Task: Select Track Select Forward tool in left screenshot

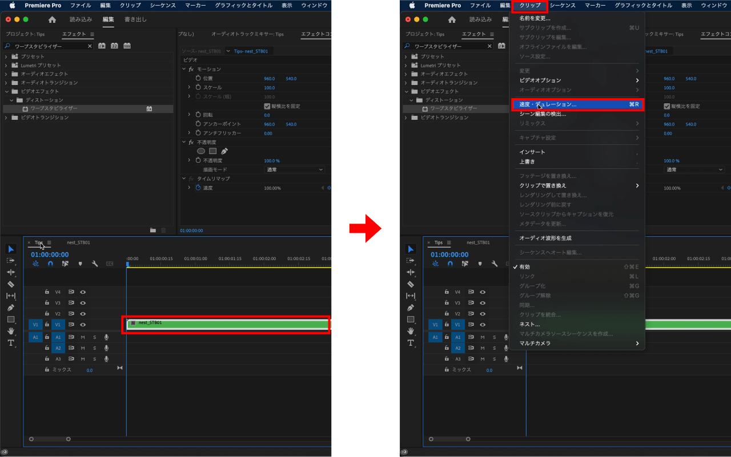Action: (x=11, y=260)
